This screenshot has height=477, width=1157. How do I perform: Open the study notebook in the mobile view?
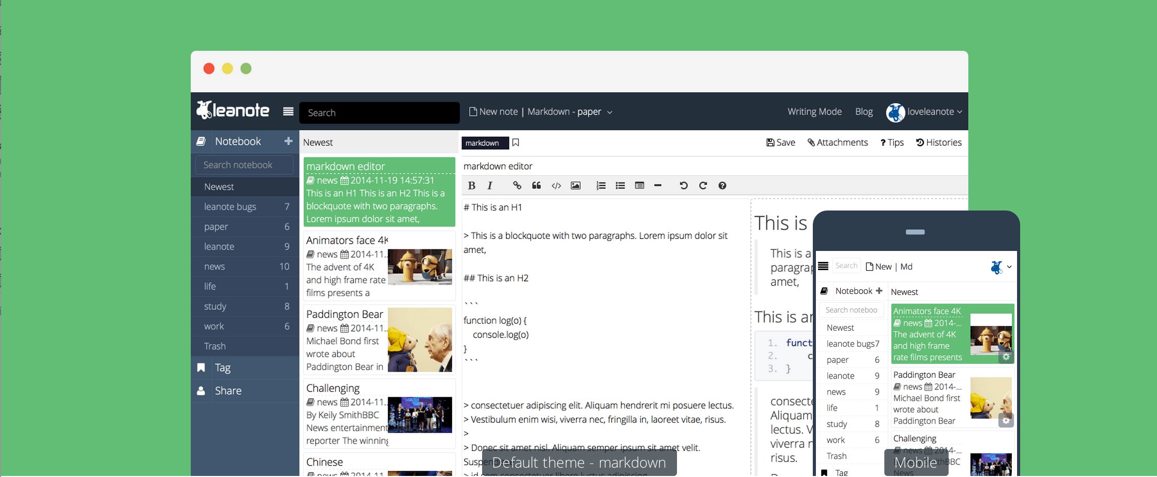[853, 424]
